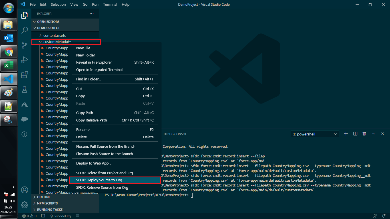Open the Salesforce cloud view in the activity bar

point(25,119)
